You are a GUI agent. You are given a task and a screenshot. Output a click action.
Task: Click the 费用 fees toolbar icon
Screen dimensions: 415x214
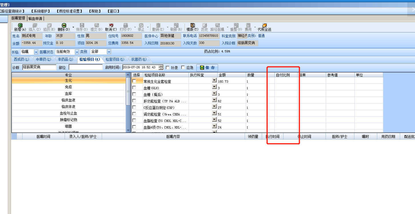tap(248, 25)
